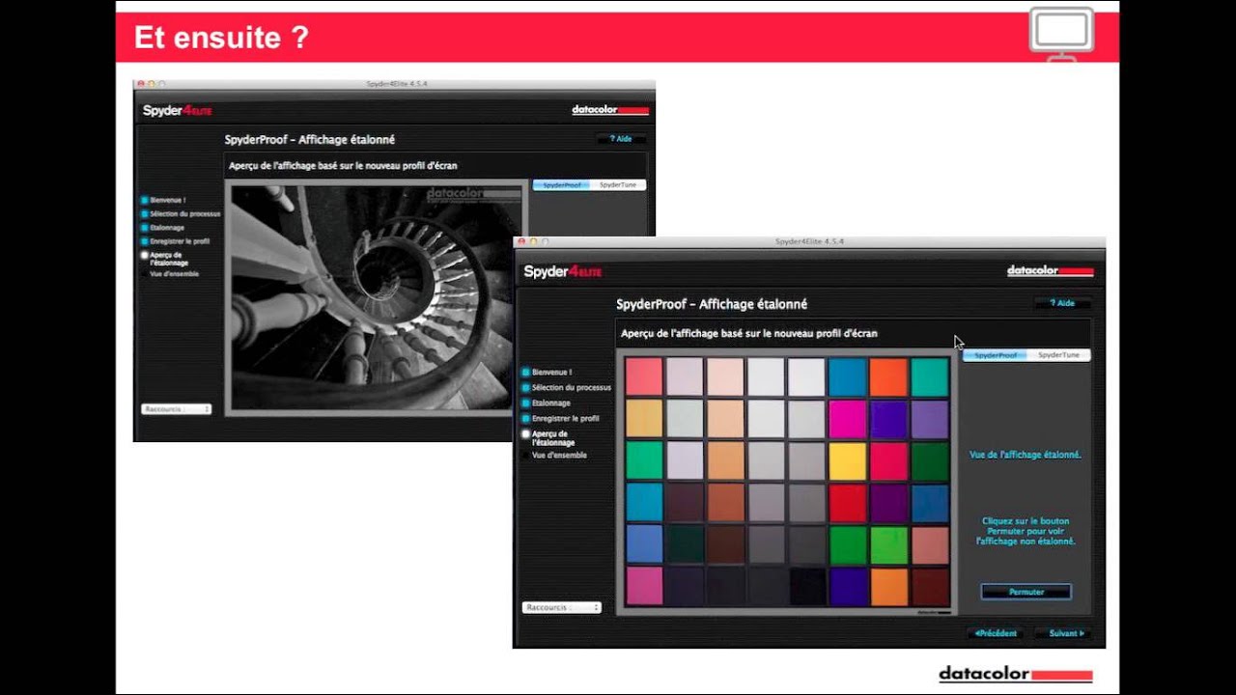The height and width of the screenshot is (695, 1236).
Task: Select Etalonnage step in staircase photo window
Action: coord(162,227)
